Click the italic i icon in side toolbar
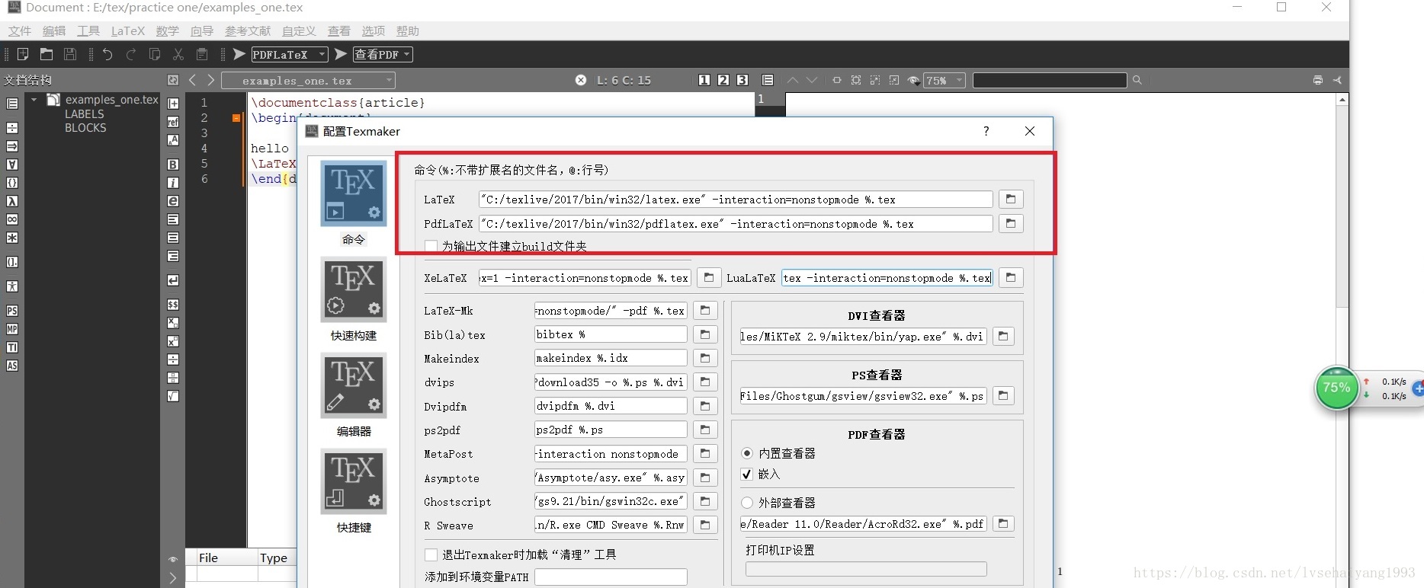 point(173,183)
